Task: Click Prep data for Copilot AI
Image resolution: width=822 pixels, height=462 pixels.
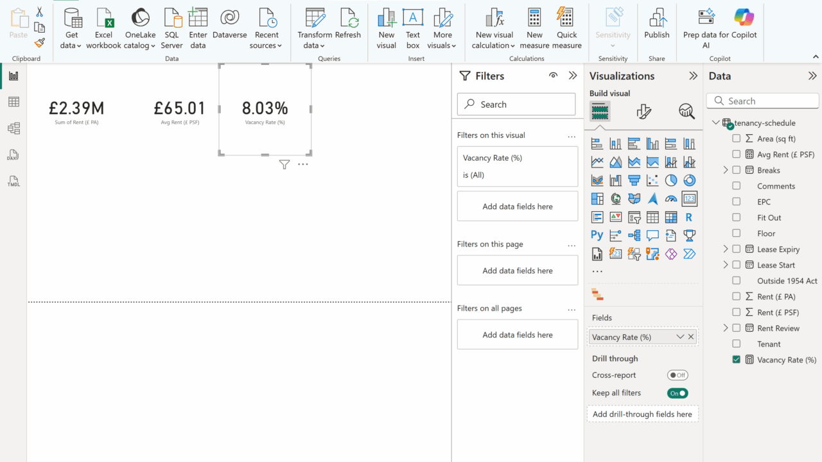Action: (x=706, y=29)
